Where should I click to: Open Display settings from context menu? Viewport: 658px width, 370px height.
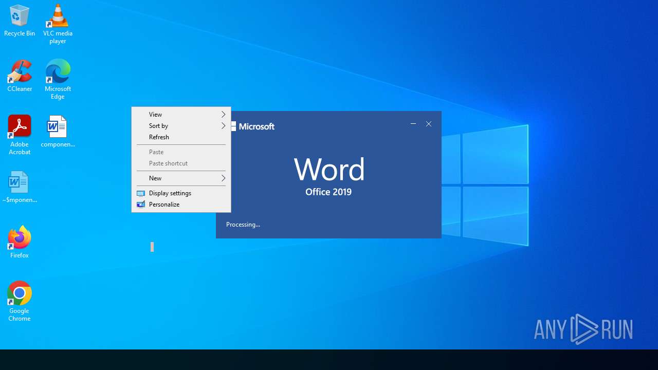[181, 193]
